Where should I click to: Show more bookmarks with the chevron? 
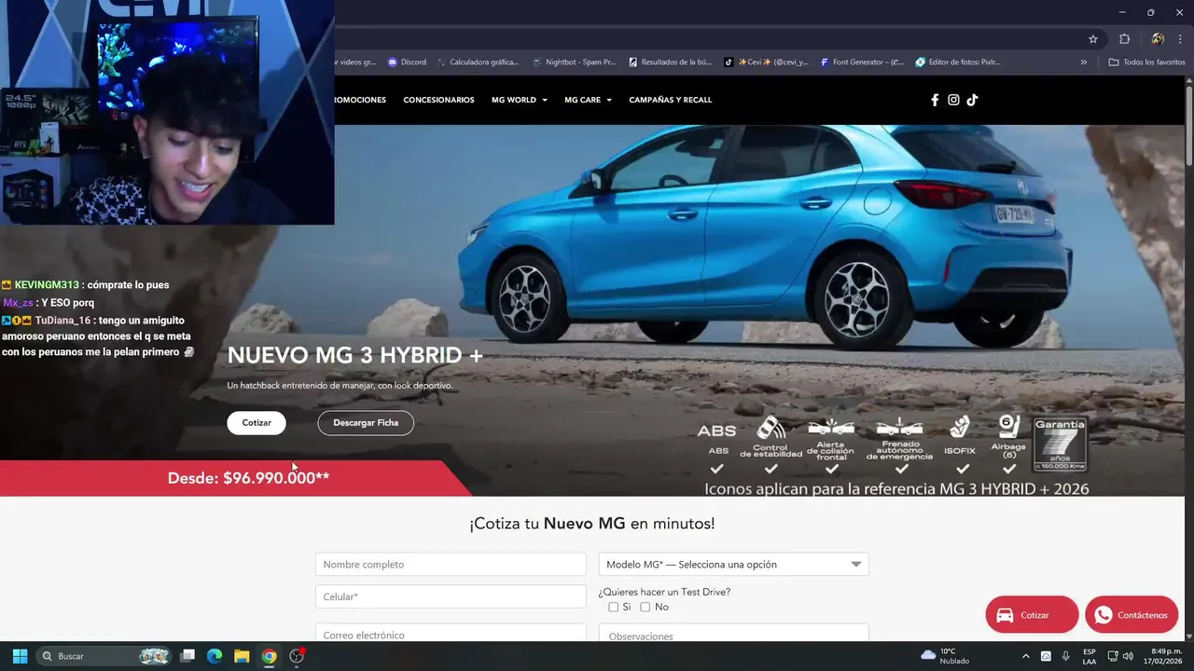pyautogui.click(x=1084, y=62)
